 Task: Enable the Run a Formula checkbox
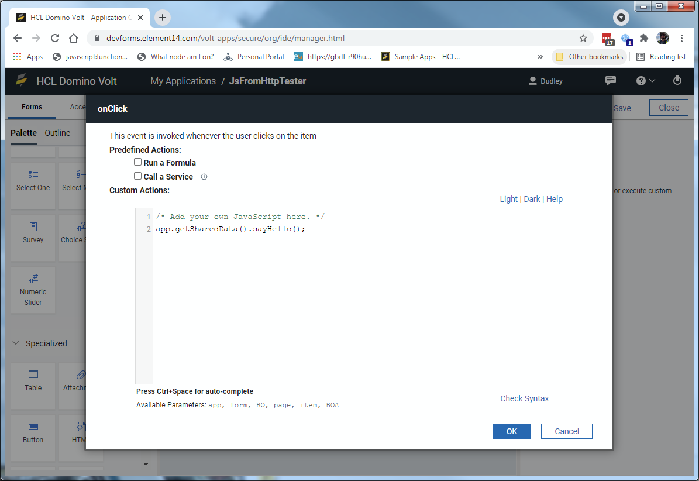click(138, 162)
